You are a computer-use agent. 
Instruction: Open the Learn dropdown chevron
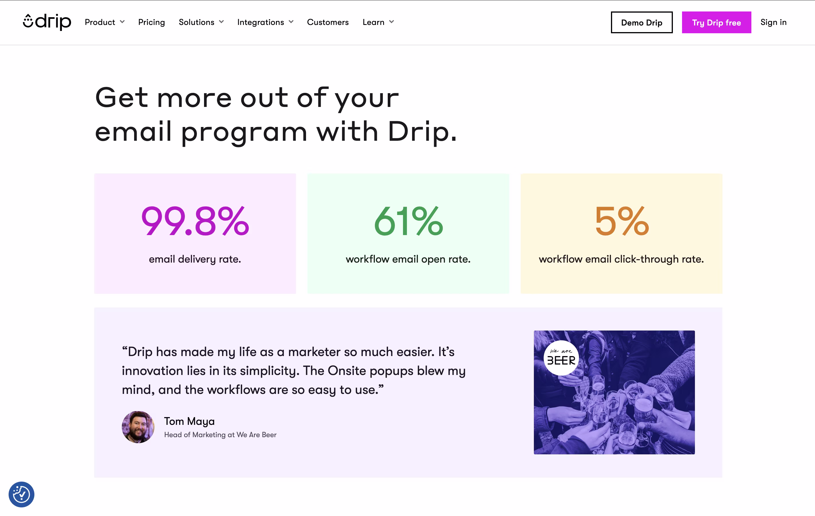coord(391,22)
